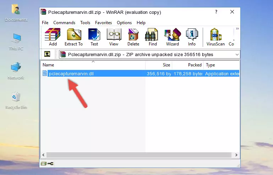The height and width of the screenshot is (175, 273).
Task: Open the View file tool
Action: (114, 37)
